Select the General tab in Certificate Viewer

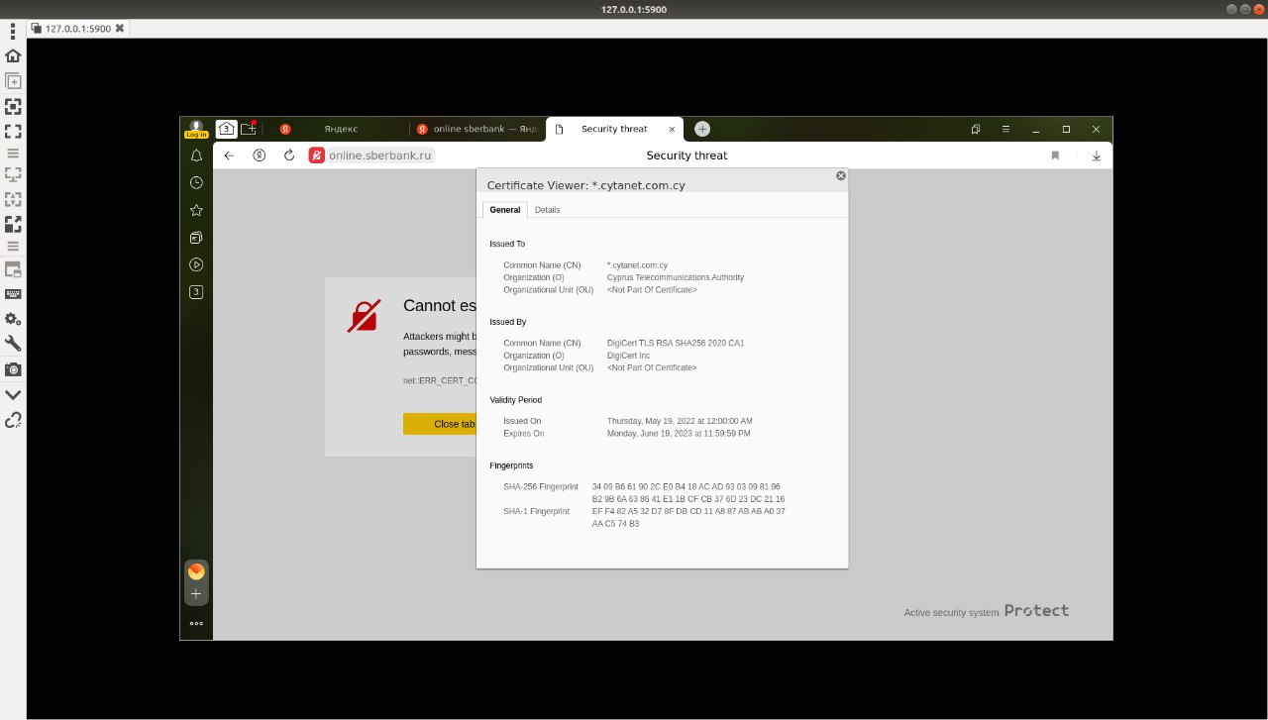point(505,210)
